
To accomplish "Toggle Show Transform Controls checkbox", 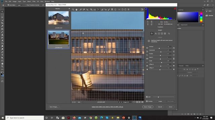I will pos(26,5).
